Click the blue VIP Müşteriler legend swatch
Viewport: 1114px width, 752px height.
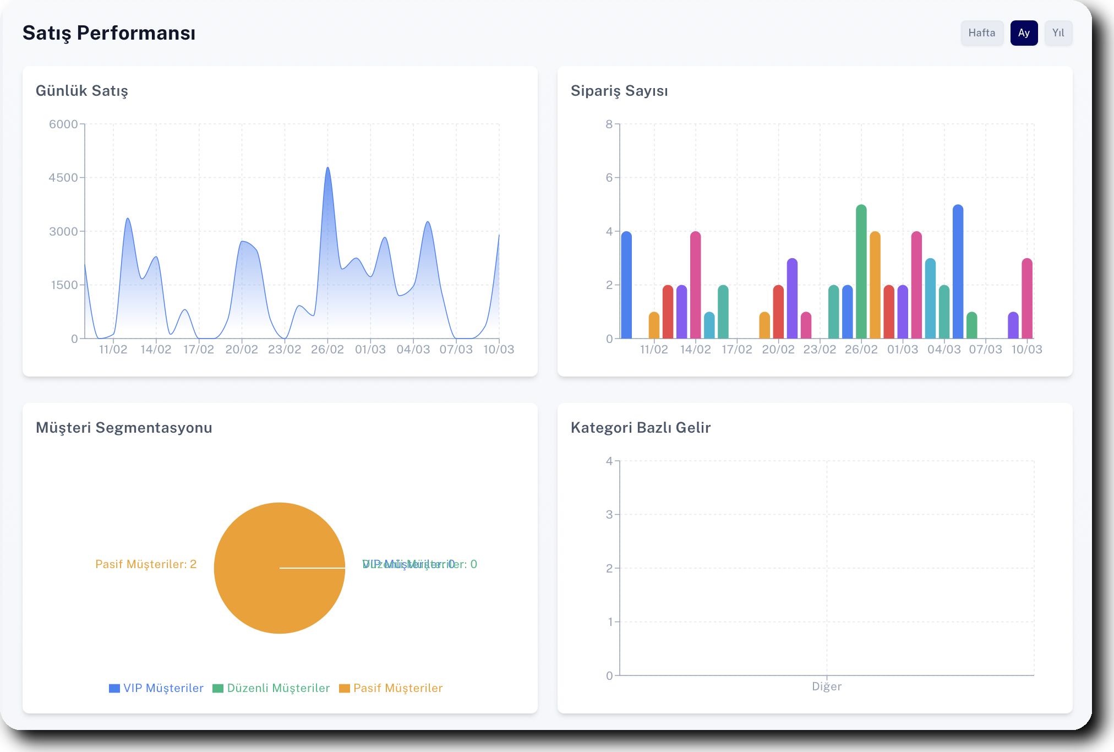tap(114, 688)
